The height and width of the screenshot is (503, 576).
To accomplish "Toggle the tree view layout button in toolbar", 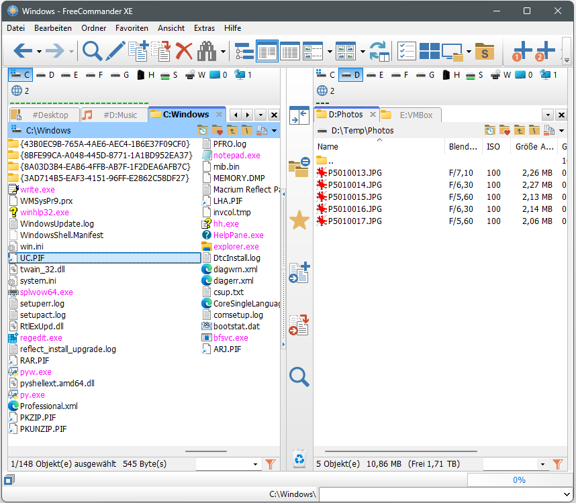I will point(244,51).
